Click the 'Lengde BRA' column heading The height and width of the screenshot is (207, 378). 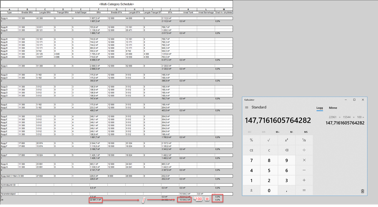[45, 12]
